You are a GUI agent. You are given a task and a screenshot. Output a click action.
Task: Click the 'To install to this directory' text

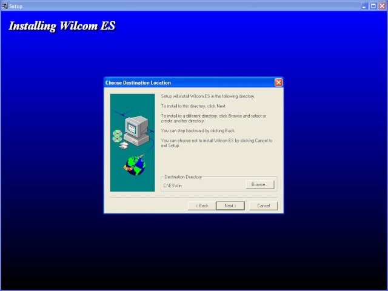point(193,106)
